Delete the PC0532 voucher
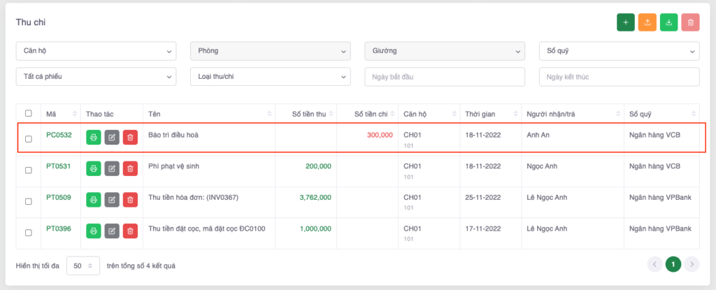 click(x=130, y=138)
